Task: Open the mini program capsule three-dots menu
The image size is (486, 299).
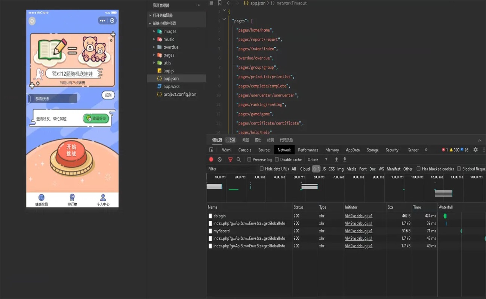Action: [102, 21]
